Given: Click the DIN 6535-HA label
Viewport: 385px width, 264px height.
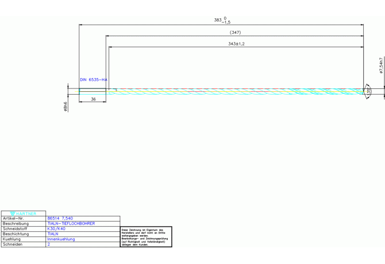Looking at the screenshot, I should coord(94,80).
